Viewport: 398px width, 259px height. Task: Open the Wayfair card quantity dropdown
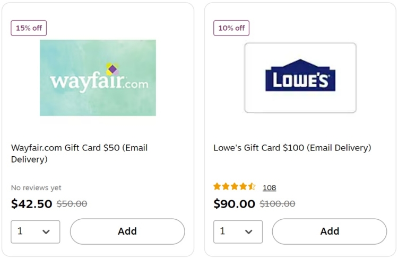pyautogui.click(x=35, y=231)
